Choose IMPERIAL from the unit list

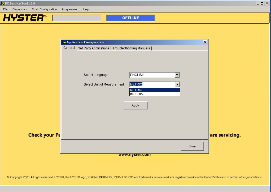[154, 94]
